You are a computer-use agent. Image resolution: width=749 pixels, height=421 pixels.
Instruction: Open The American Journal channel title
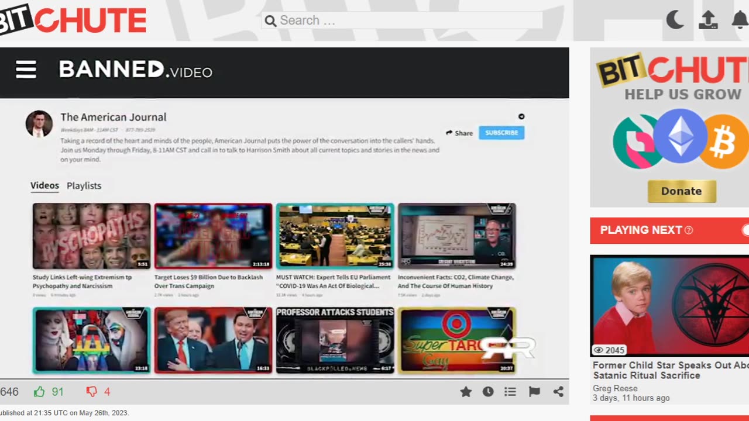coord(114,117)
